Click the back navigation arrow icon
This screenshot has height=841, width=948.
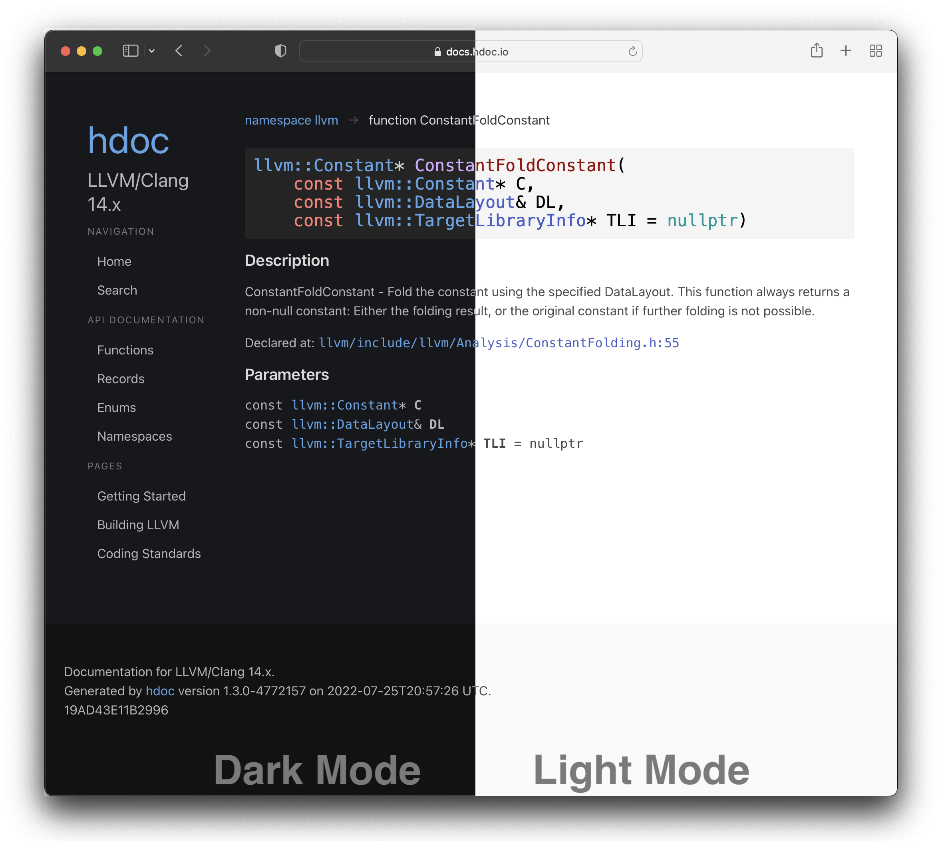click(x=178, y=51)
